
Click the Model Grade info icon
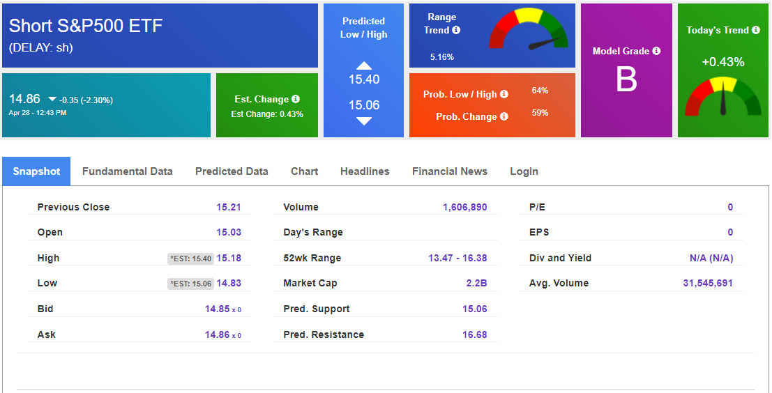pos(656,51)
